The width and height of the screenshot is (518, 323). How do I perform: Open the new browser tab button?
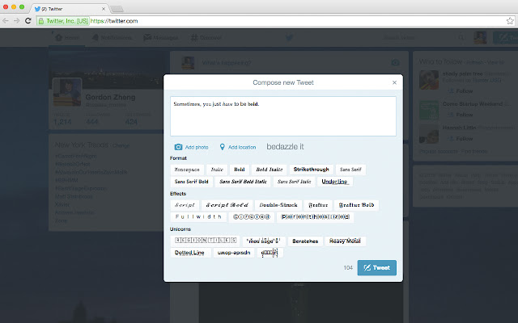pyautogui.click(x=117, y=9)
